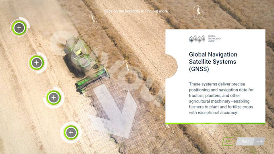The height and width of the screenshot is (154, 274).
Task: Click the paragraph starting "These systems deliver precise"
Action: (221, 98)
